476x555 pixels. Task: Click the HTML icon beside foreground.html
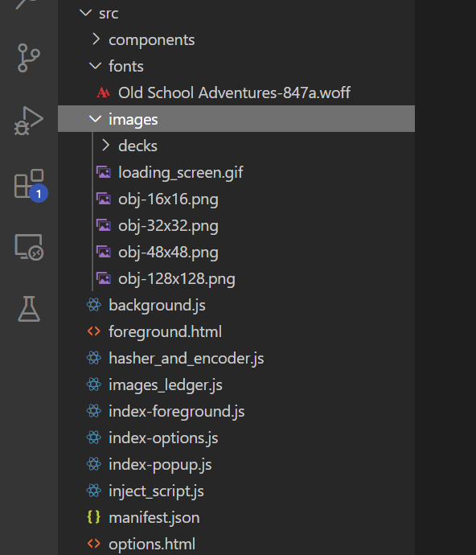(x=94, y=331)
